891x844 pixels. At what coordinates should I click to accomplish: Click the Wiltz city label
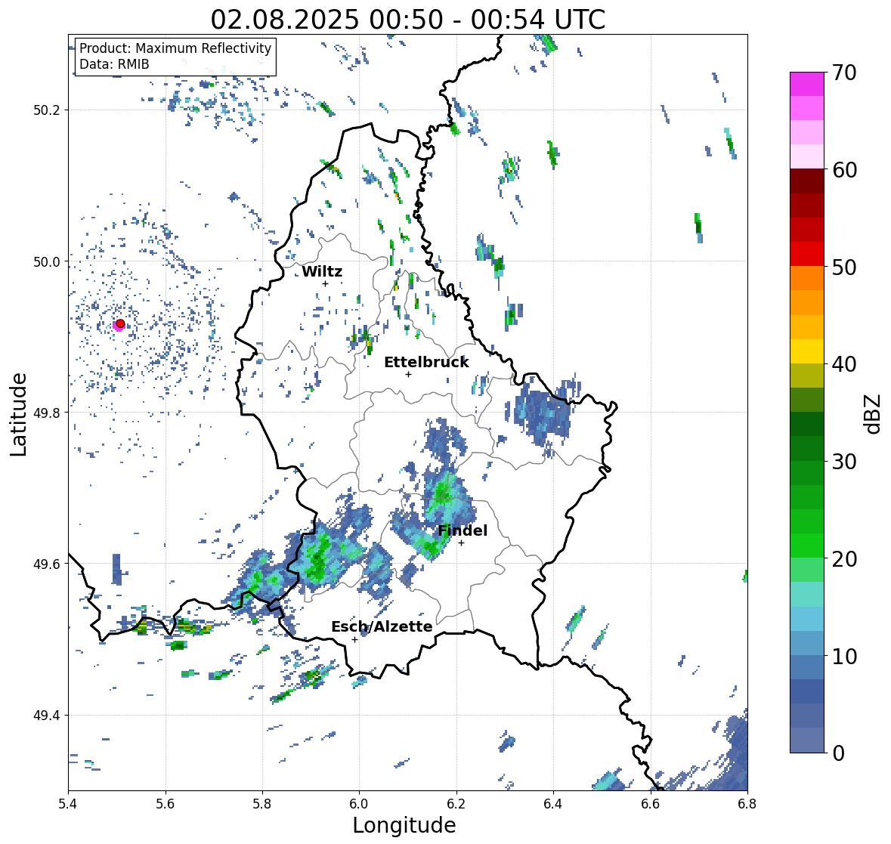322,271
